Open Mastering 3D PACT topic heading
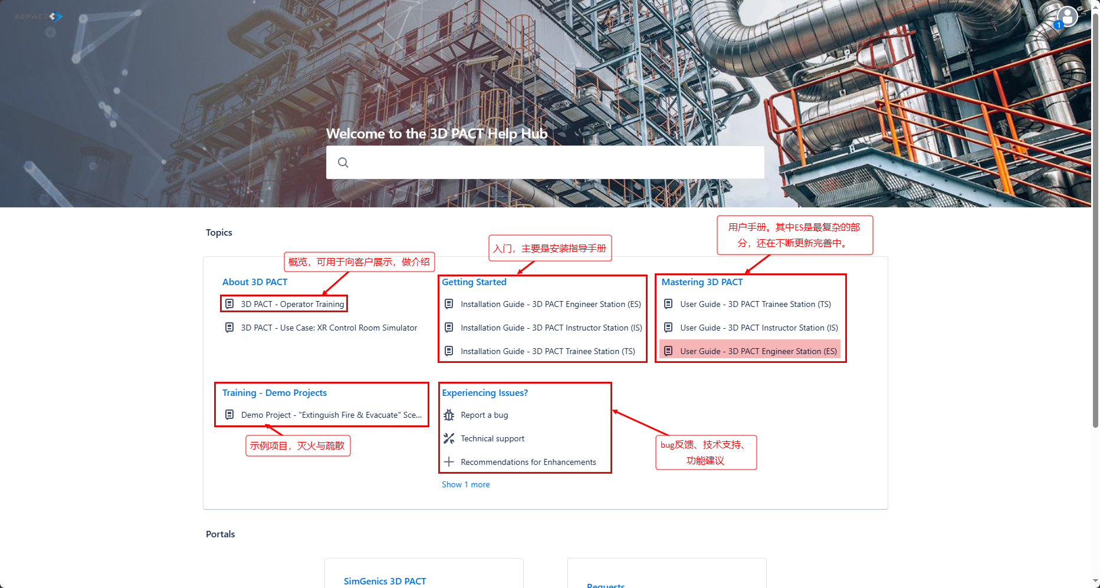This screenshot has height=588, width=1100. (x=702, y=282)
